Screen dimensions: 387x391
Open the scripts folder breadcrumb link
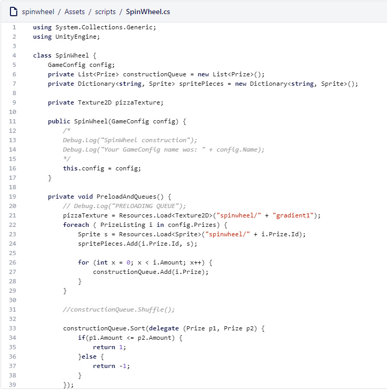(105, 11)
